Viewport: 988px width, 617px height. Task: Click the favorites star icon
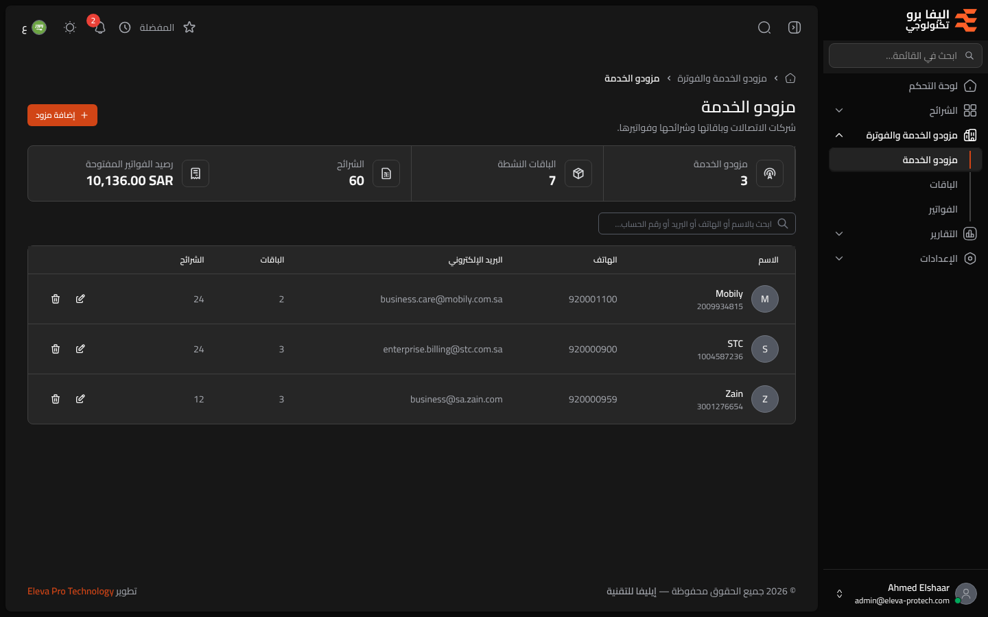click(189, 27)
